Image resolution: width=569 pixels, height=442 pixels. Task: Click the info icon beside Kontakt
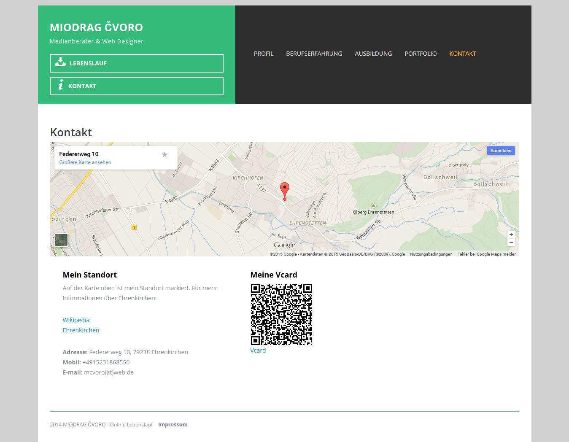(60, 85)
